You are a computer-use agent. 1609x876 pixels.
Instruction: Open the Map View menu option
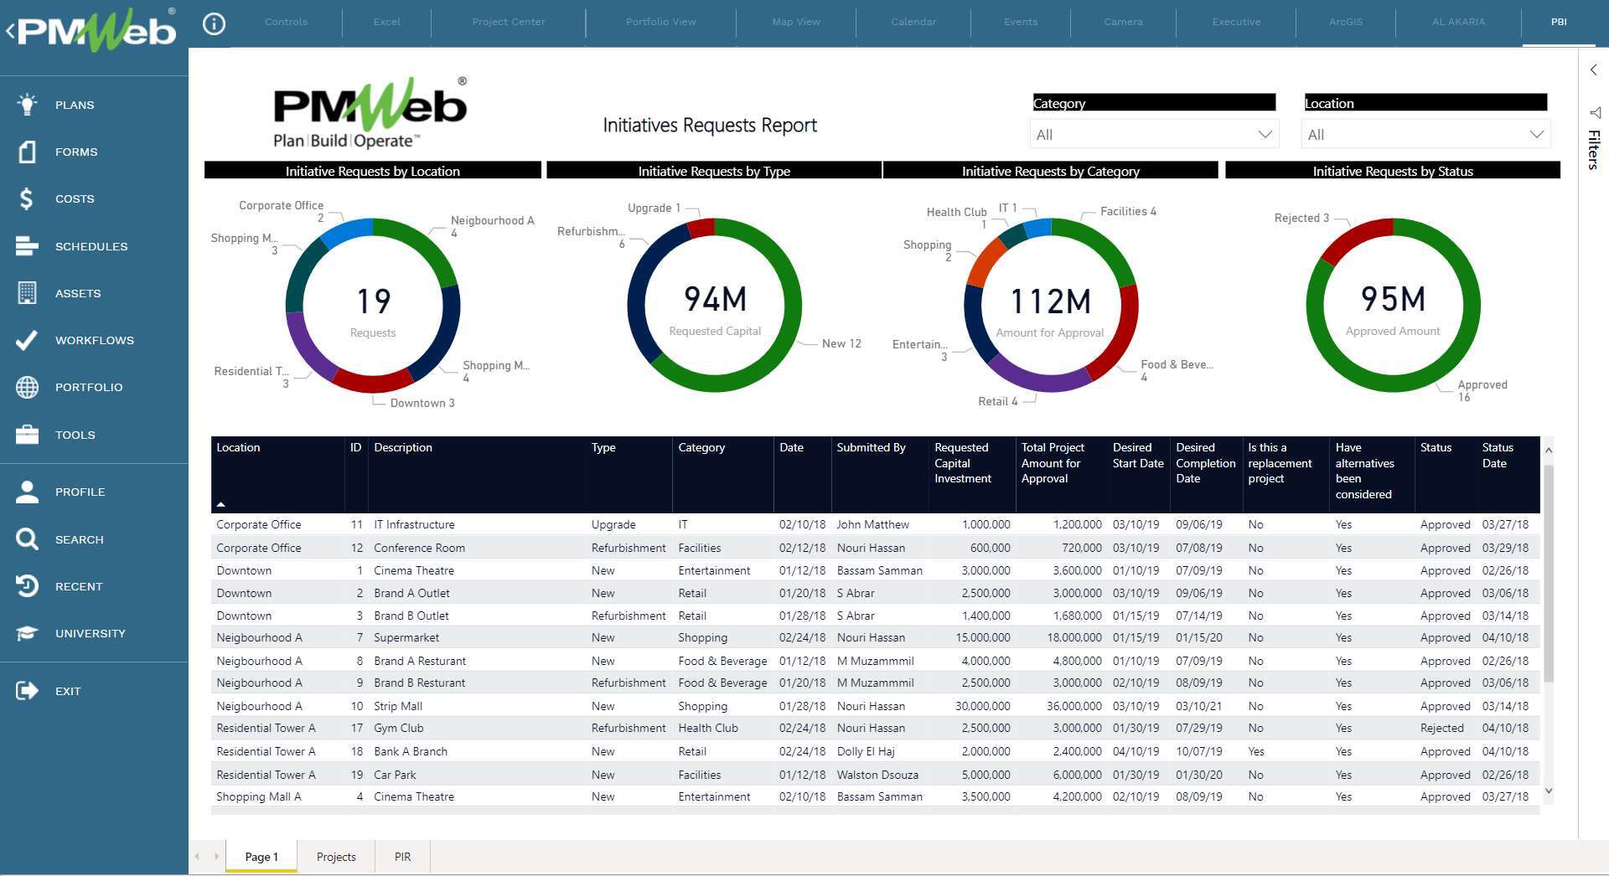[794, 22]
